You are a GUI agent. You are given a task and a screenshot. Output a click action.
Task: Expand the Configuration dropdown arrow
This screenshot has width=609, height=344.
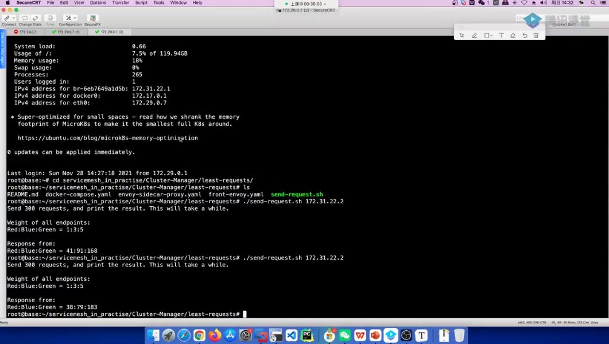(75, 18)
